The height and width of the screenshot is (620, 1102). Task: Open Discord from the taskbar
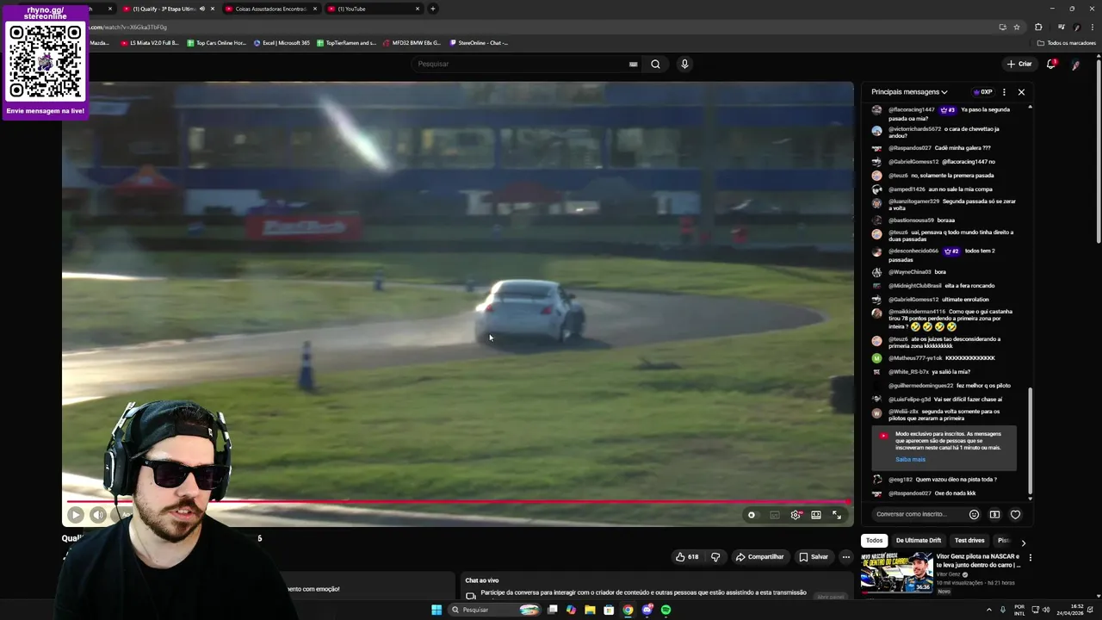[x=647, y=610]
